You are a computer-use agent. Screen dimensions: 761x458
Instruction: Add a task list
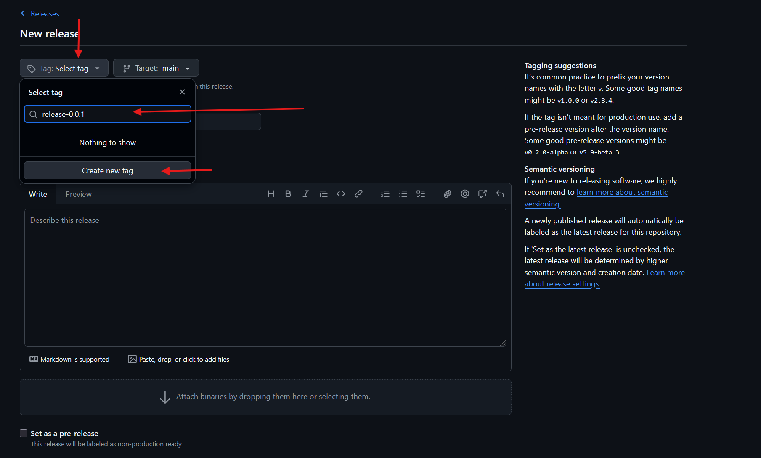pos(421,194)
